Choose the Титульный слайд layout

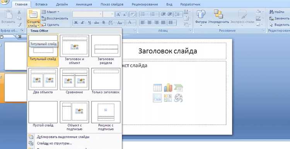(43, 50)
